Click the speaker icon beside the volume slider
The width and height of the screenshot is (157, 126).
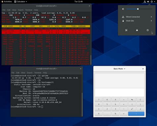(x=123, y=9)
